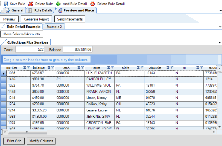Click the 'name' column header
Screen dimensions: 222x146
pos(100,68)
